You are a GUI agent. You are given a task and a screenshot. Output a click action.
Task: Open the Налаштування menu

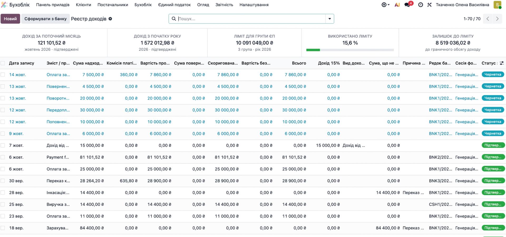click(x=254, y=5)
